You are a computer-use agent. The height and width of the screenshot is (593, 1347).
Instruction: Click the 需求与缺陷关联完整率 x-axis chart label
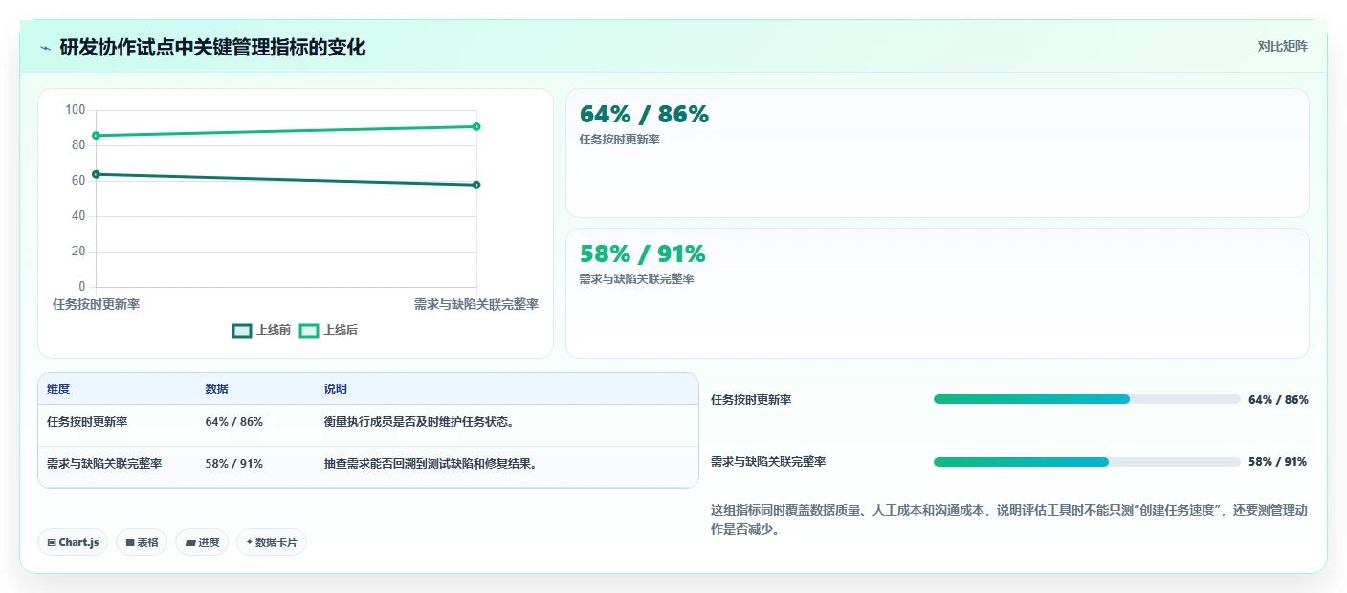(476, 304)
